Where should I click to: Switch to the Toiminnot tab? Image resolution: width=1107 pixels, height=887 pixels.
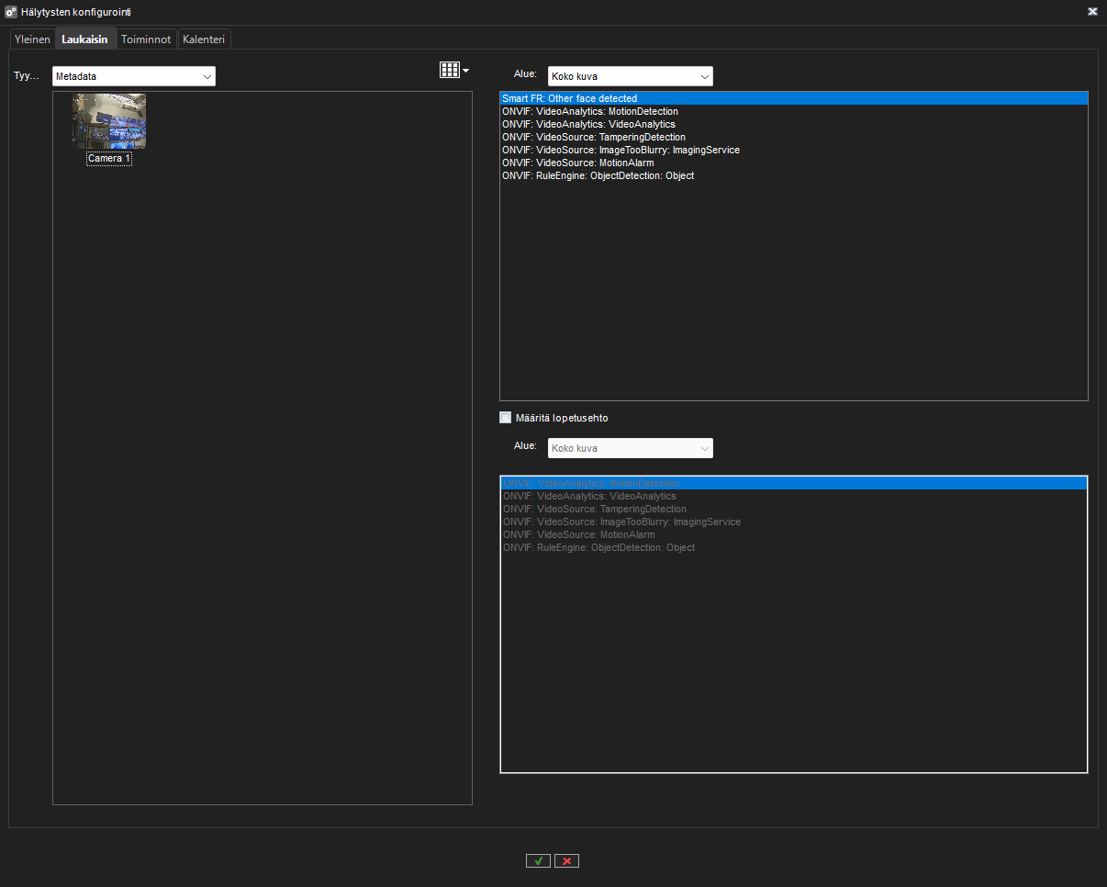146,39
